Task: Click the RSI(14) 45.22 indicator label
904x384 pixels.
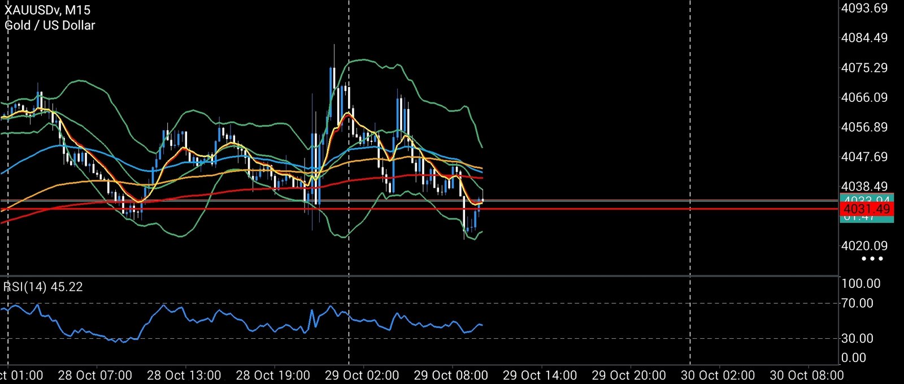Action: click(43, 287)
